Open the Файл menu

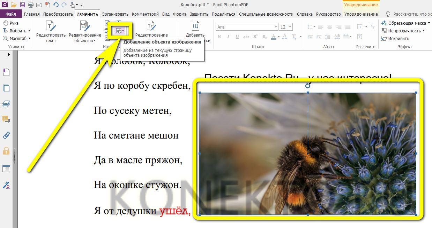11,14
